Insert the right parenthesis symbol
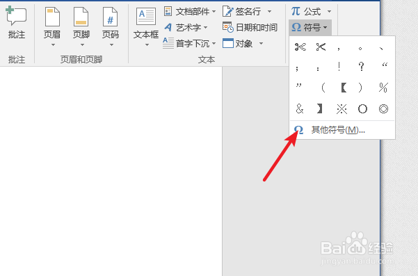Image resolution: width=418 pixels, height=276 pixels. tap(360, 88)
